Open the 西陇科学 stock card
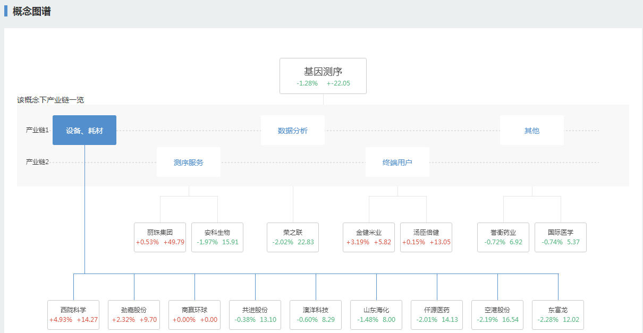The image size is (643, 333). pyautogui.click(x=73, y=315)
